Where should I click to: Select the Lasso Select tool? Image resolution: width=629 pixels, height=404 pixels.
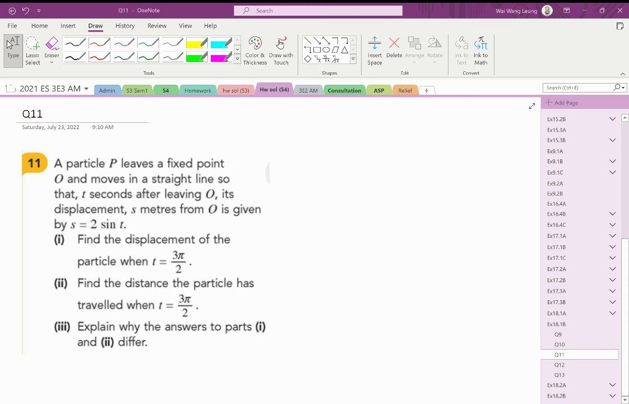tap(33, 50)
